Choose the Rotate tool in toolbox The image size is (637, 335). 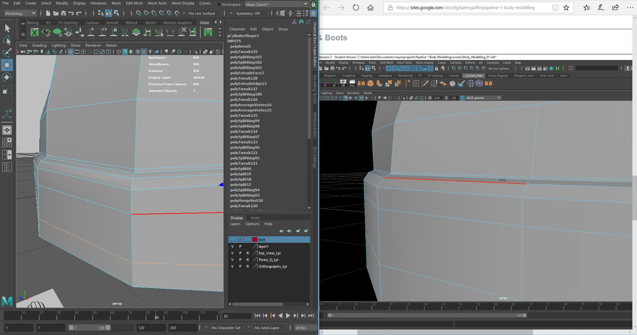pyautogui.click(x=7, y=77)
